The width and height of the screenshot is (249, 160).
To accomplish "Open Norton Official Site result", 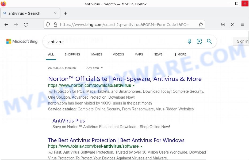I will click(x=125, y=79).
